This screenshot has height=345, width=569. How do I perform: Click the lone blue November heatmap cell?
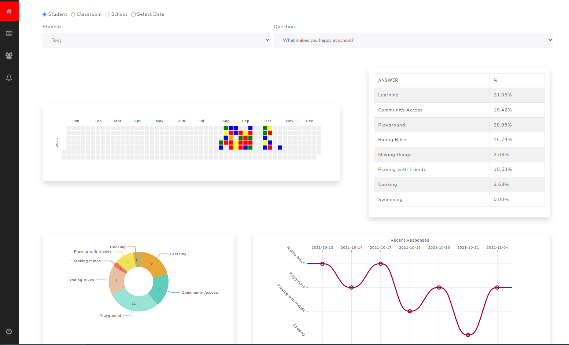(x=280, y=147)
